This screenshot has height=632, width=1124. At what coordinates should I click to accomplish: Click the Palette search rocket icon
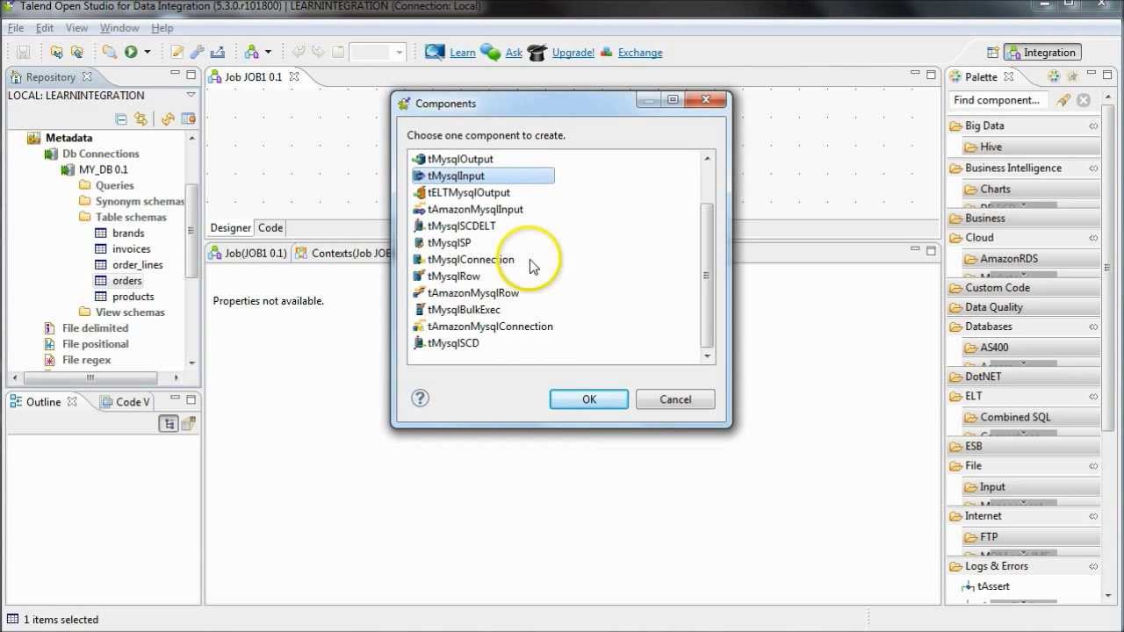click(x=1063, y=100)
